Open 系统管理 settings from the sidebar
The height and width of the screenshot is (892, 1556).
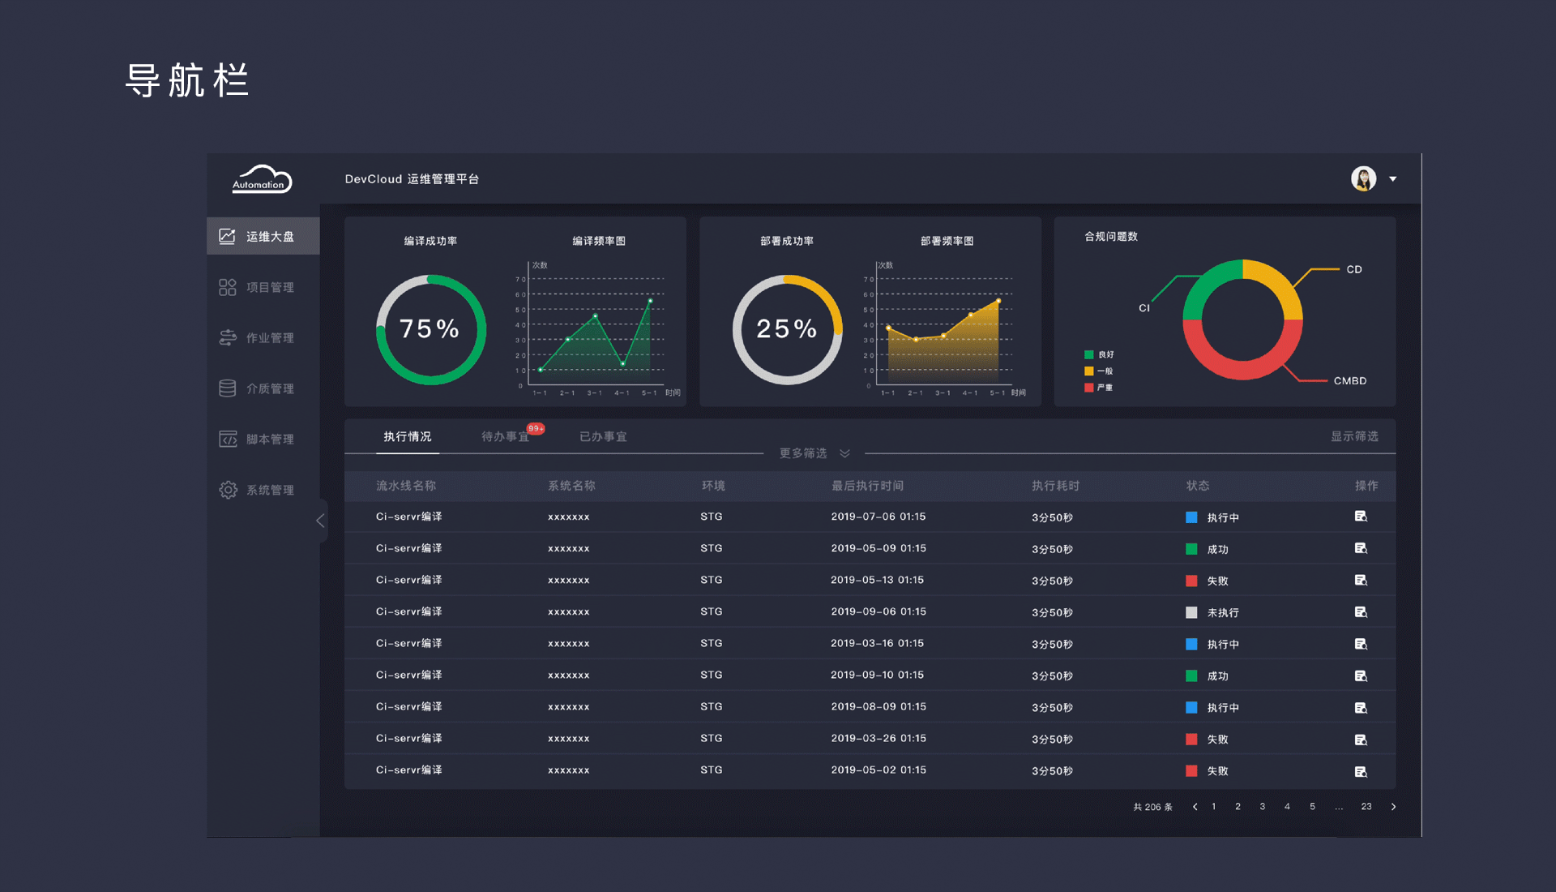pos(228,489)
